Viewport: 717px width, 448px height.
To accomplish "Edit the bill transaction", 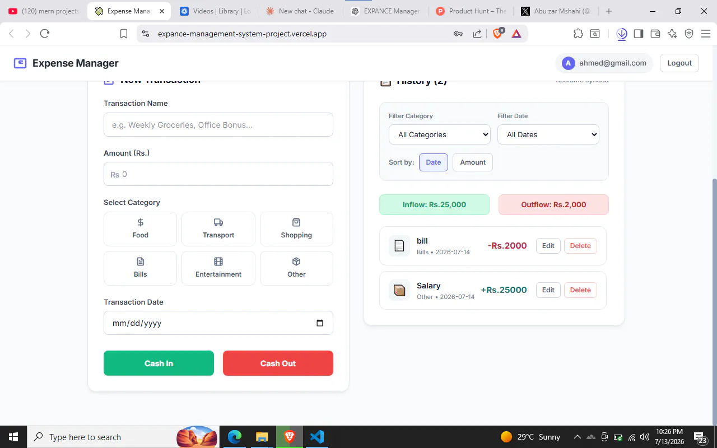I will [548, 246].
